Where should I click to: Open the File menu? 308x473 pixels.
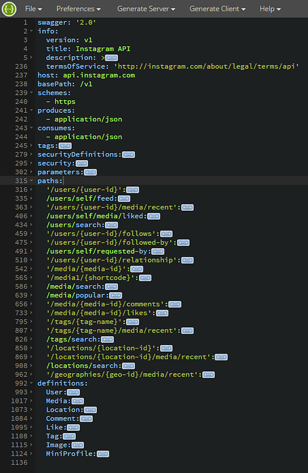(33, 9)
